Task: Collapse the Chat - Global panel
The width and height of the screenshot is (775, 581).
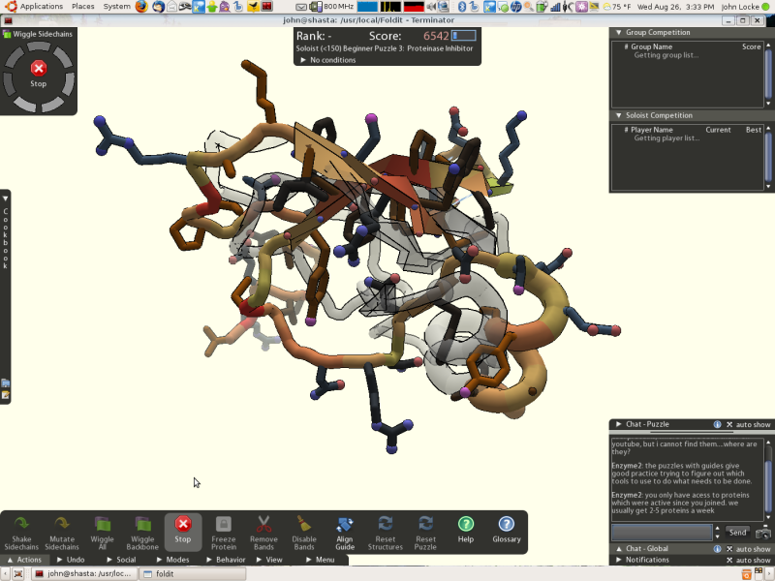Action: pyautogui.click(x=618, y=548)
